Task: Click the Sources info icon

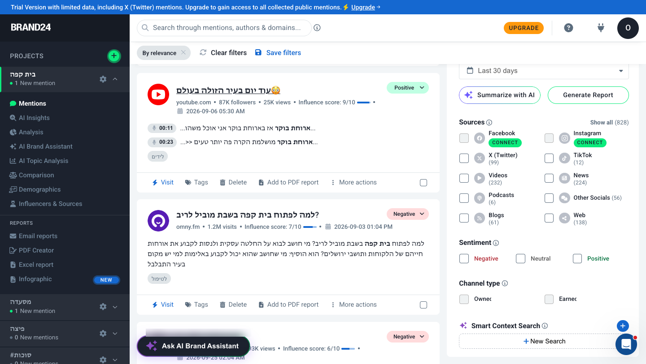Action: click(489, 122)
